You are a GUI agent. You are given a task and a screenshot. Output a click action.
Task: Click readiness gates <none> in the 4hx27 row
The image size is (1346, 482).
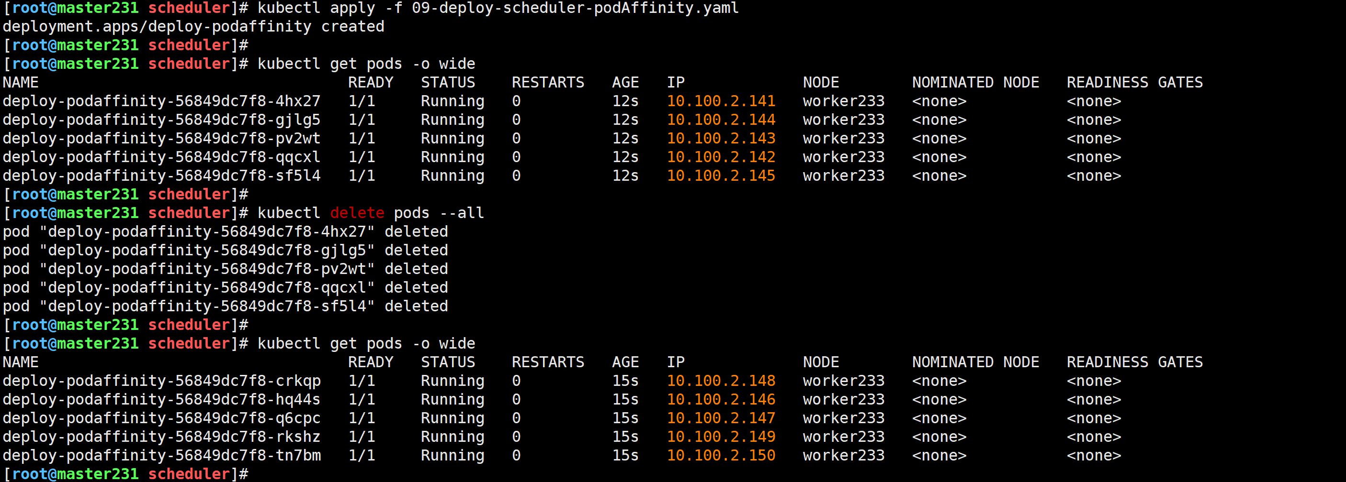[x=1094, y=101]
